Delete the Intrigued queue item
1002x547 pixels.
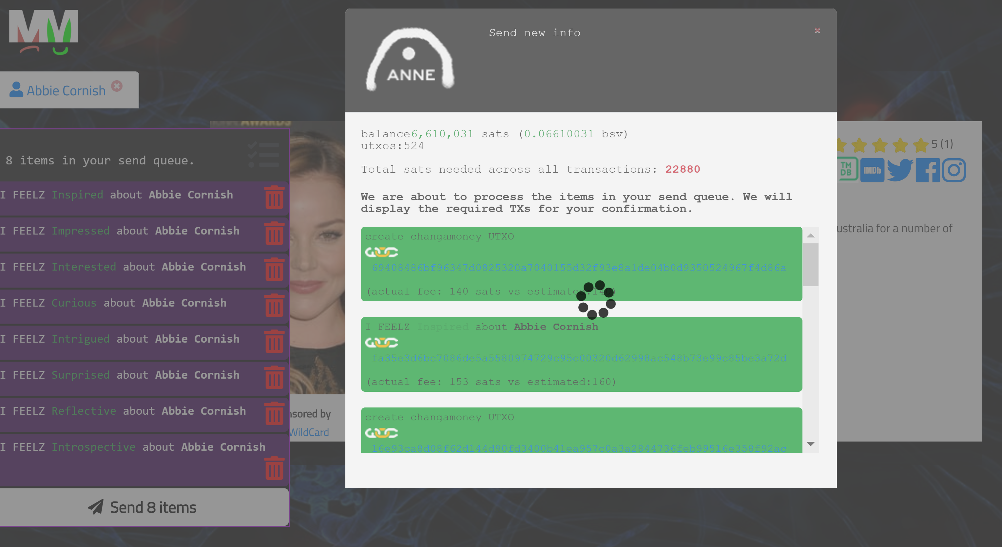pos(274,341)
